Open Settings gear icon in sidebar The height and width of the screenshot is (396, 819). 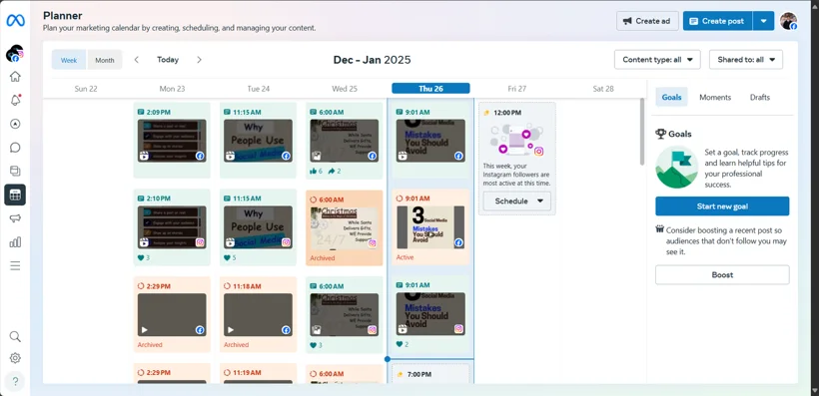(x=15, y=358)
